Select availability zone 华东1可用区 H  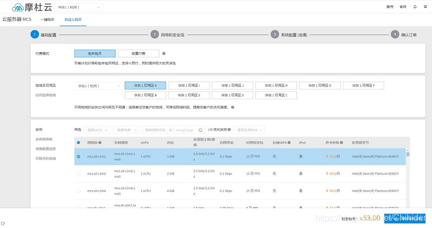coord(276,85)
